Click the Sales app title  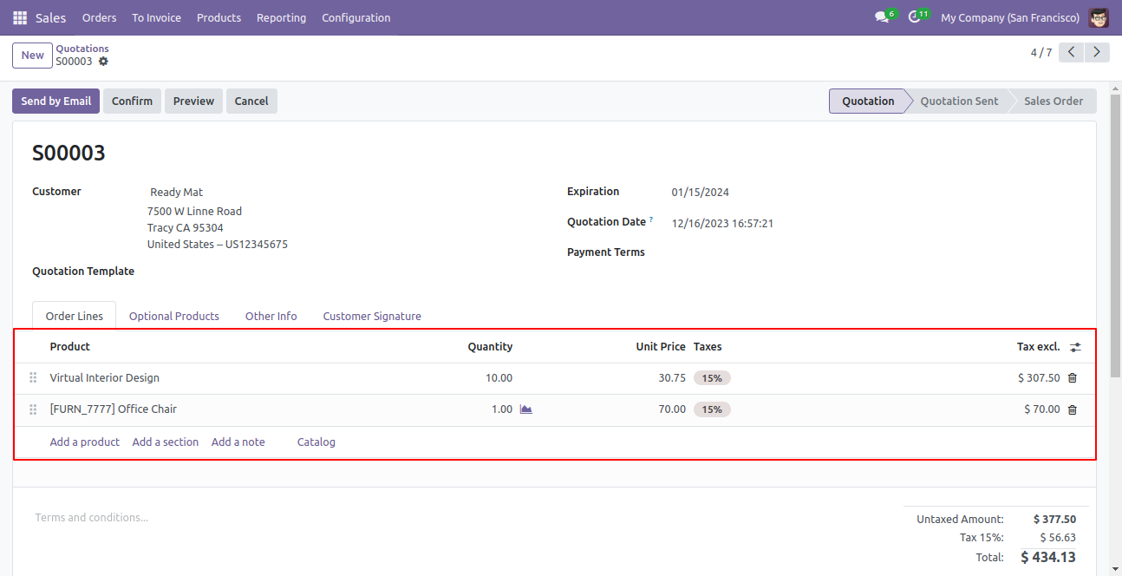[x=51, y=17]
